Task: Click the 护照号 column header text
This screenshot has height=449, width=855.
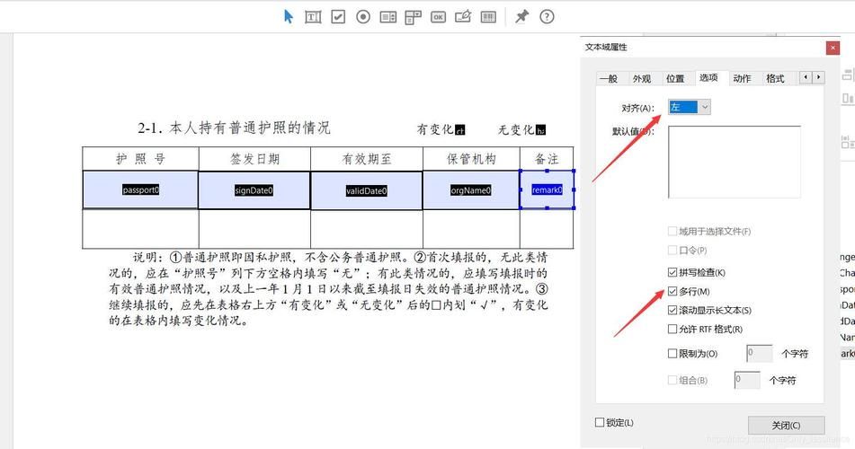Action: tap(140, 159)
